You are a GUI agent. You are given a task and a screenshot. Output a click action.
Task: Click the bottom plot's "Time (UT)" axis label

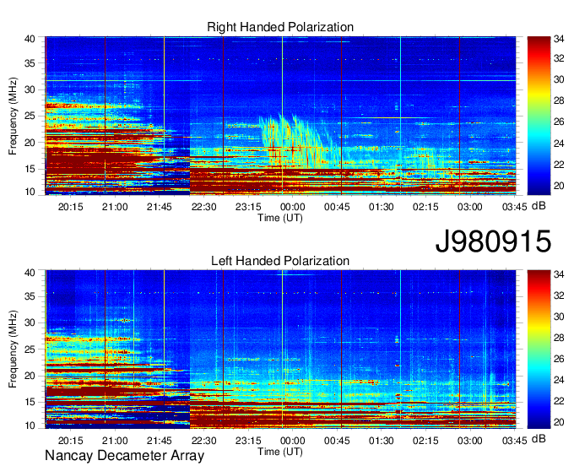pos(280,452)
